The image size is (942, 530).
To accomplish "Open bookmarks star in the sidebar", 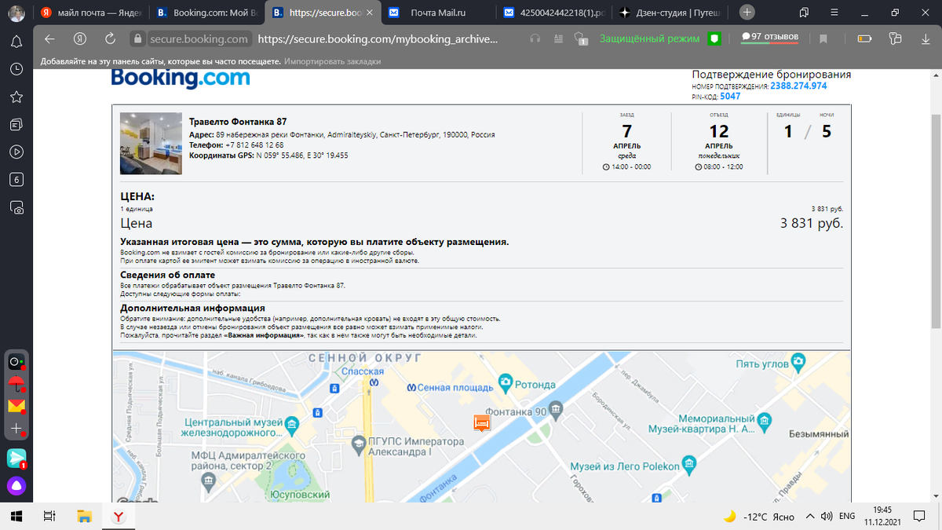I will [x=16, y=97].
